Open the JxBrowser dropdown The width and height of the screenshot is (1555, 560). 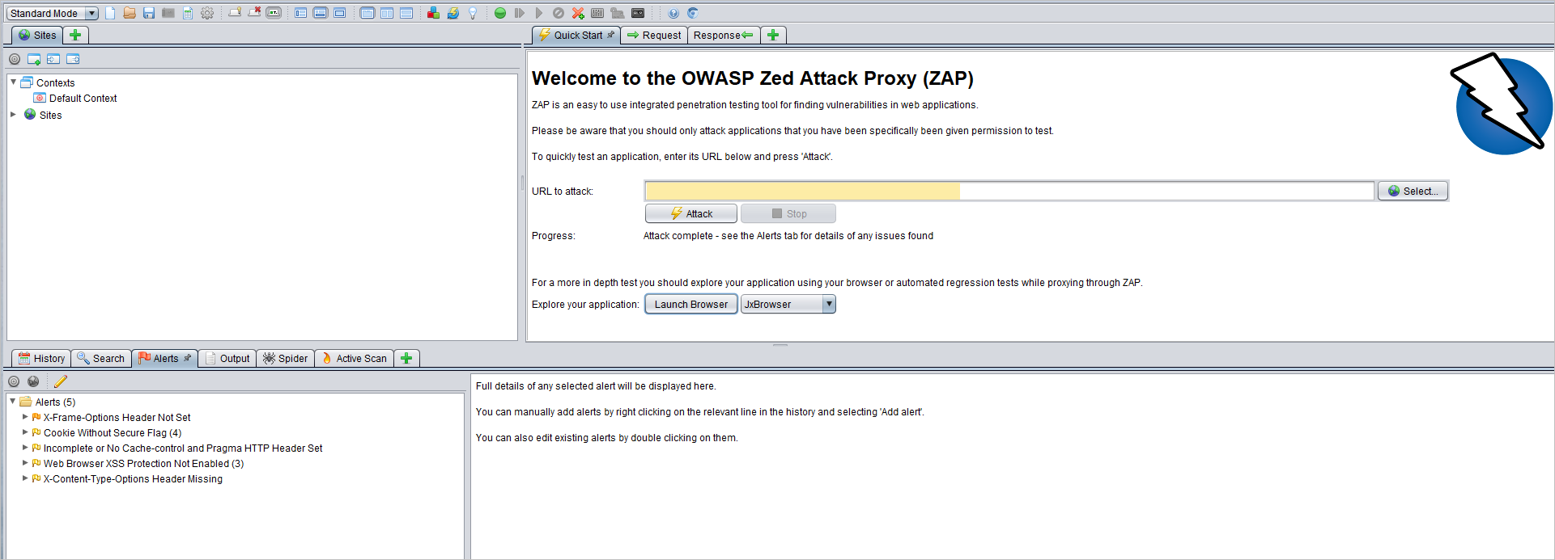[x=788, y=305]
